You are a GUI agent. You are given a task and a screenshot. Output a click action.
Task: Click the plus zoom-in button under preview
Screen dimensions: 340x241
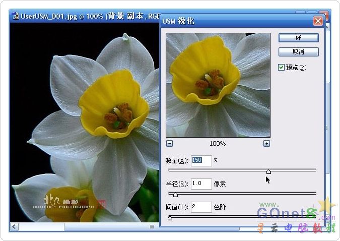266,144
